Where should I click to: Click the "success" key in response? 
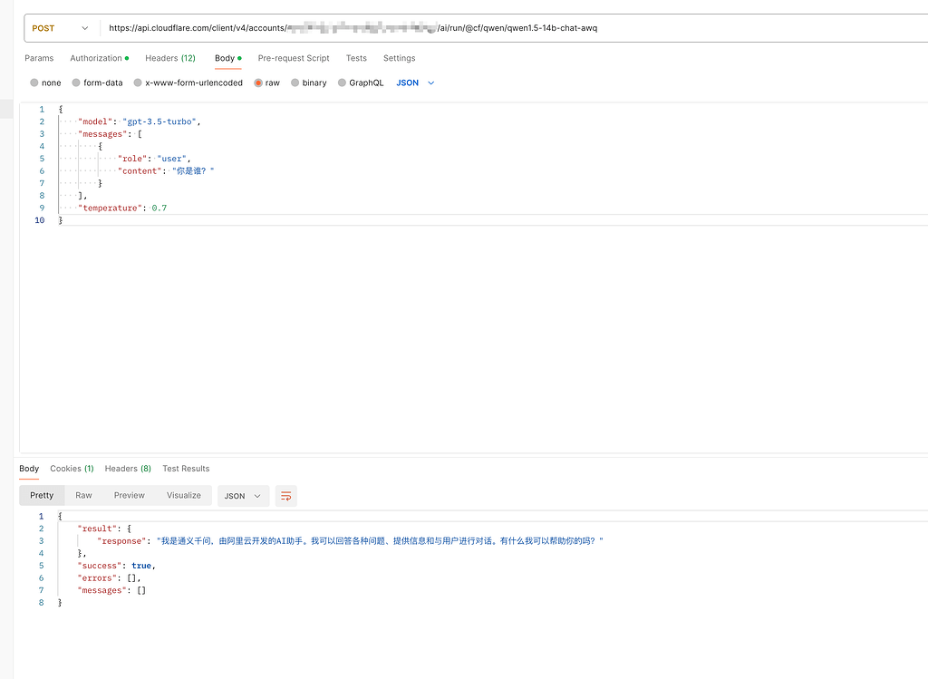click(100, 566)
